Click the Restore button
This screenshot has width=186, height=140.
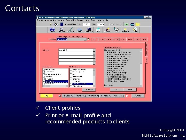coord(115,39)
